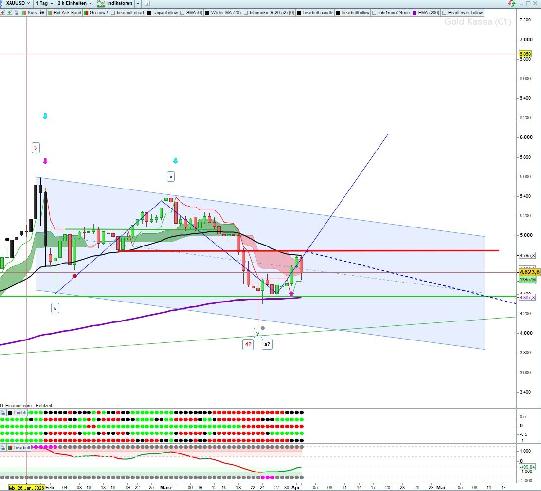Open the 2 k Einheiten units dropdown
Image resolution: width=541 pixels, height=491 pixels.
click(x=75, y=3)
